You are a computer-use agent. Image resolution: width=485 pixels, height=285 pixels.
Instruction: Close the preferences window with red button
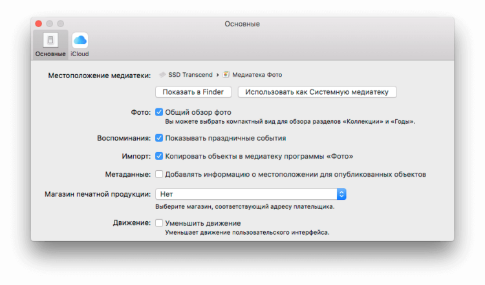tap(39, 24)
